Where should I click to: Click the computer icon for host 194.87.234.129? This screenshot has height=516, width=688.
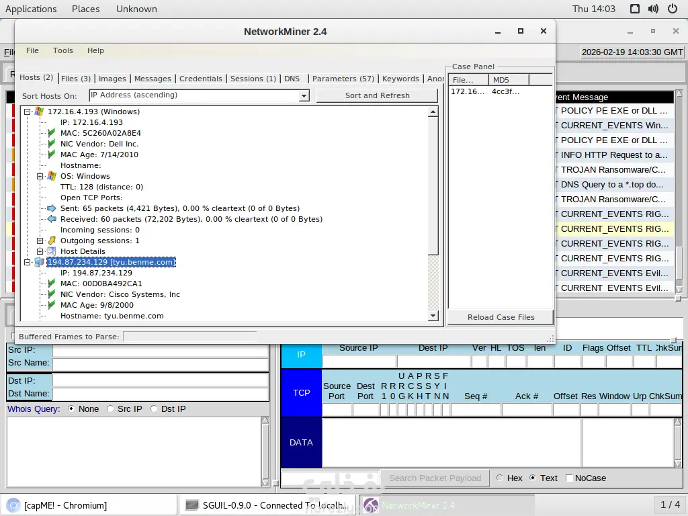[x=39, y=262]
